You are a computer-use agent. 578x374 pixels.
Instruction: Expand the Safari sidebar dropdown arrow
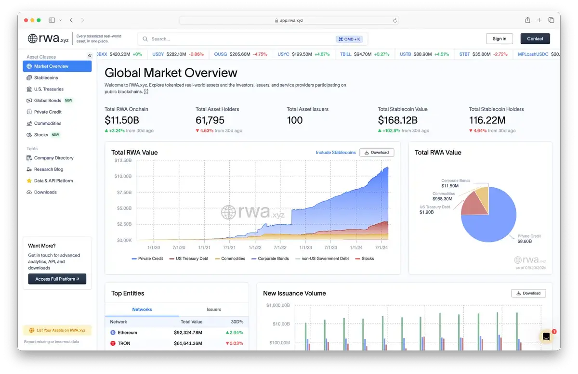(x=60, y=20)
